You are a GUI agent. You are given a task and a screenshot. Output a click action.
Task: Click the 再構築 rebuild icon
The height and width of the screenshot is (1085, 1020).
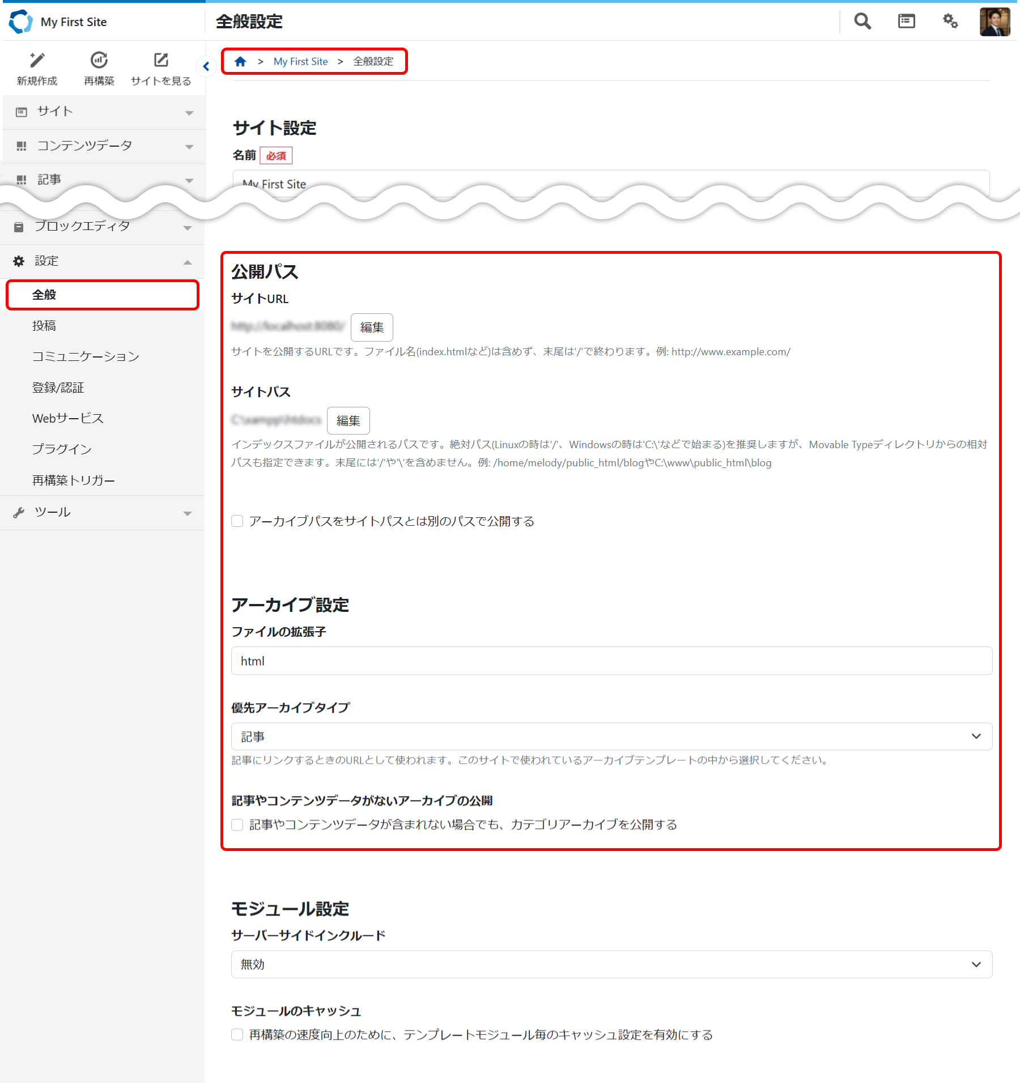click(99, 60)
